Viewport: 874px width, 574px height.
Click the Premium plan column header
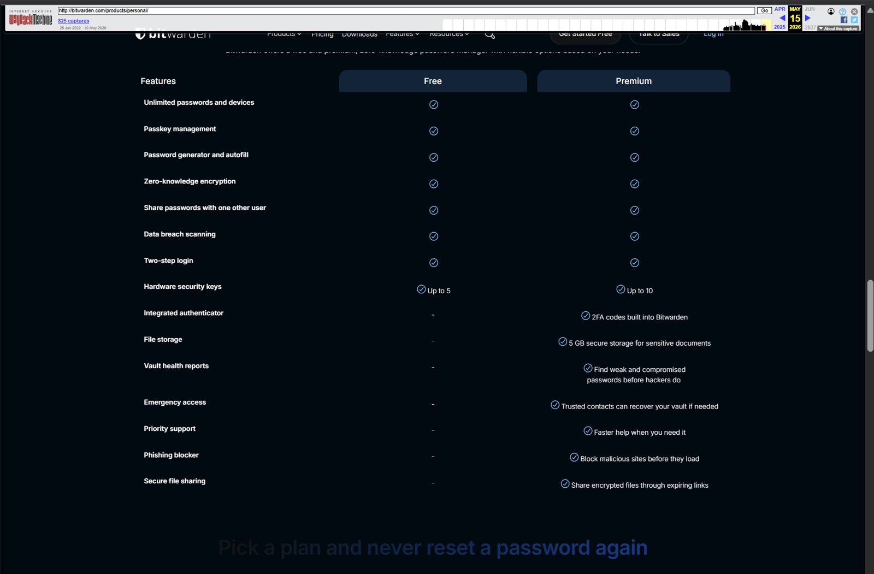(634, 81)
